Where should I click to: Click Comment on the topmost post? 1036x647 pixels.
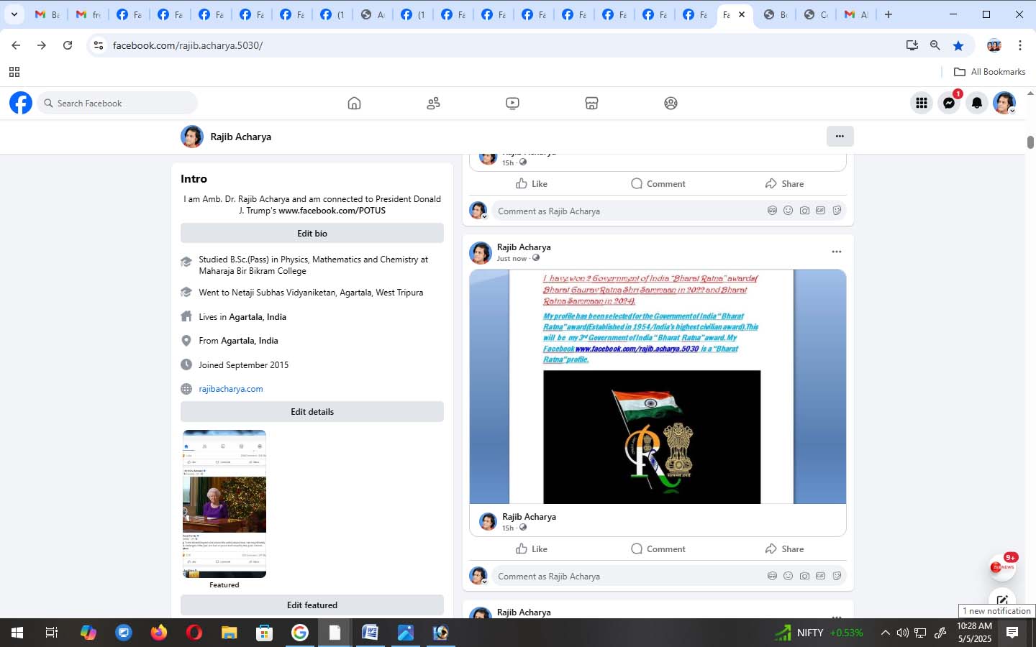(x=658, y=183)
